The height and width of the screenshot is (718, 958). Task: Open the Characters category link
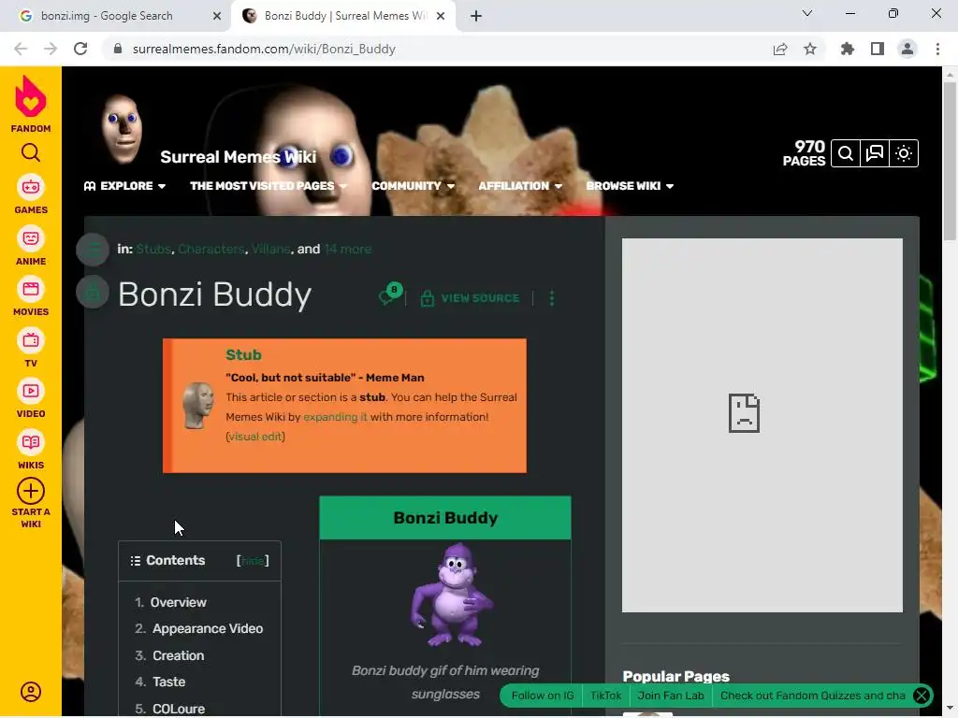210,249
